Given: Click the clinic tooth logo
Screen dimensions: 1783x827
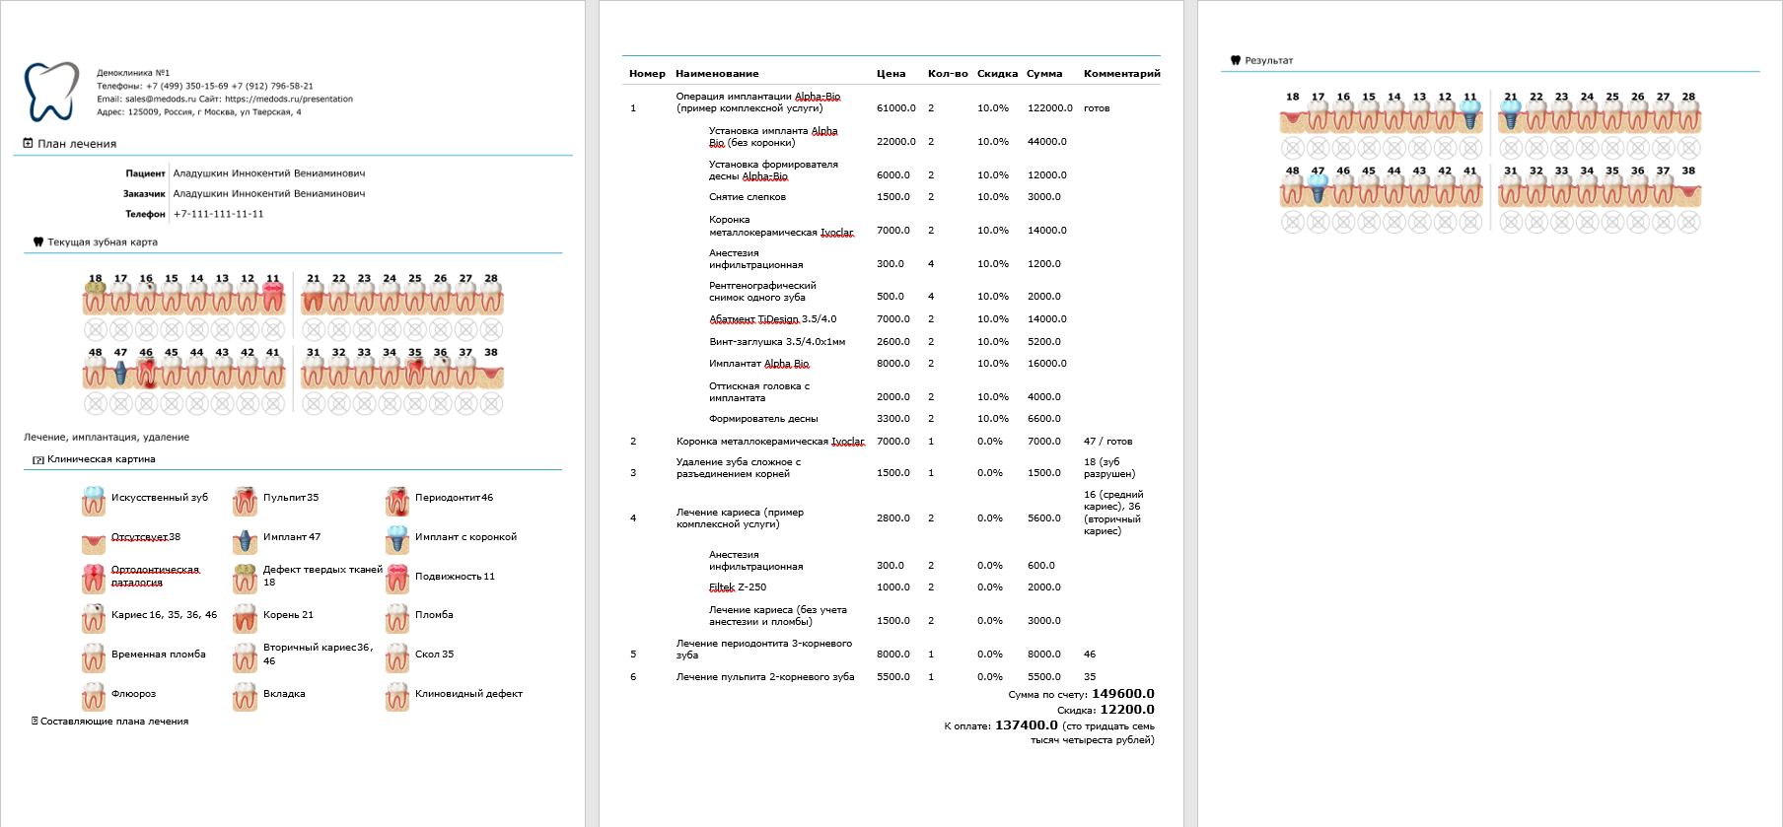Looking at the screenshot, I should pos(51,91).
